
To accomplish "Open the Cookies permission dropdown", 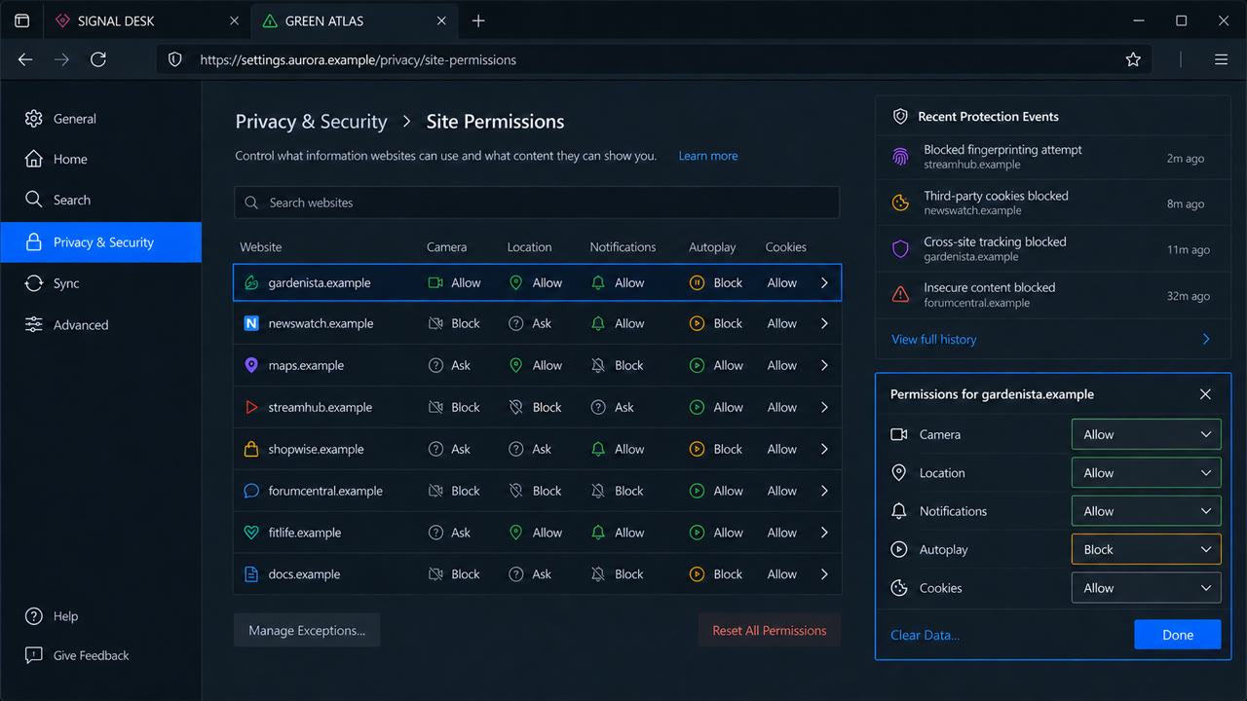I will pyautogui.click(x=1147, y=588).
